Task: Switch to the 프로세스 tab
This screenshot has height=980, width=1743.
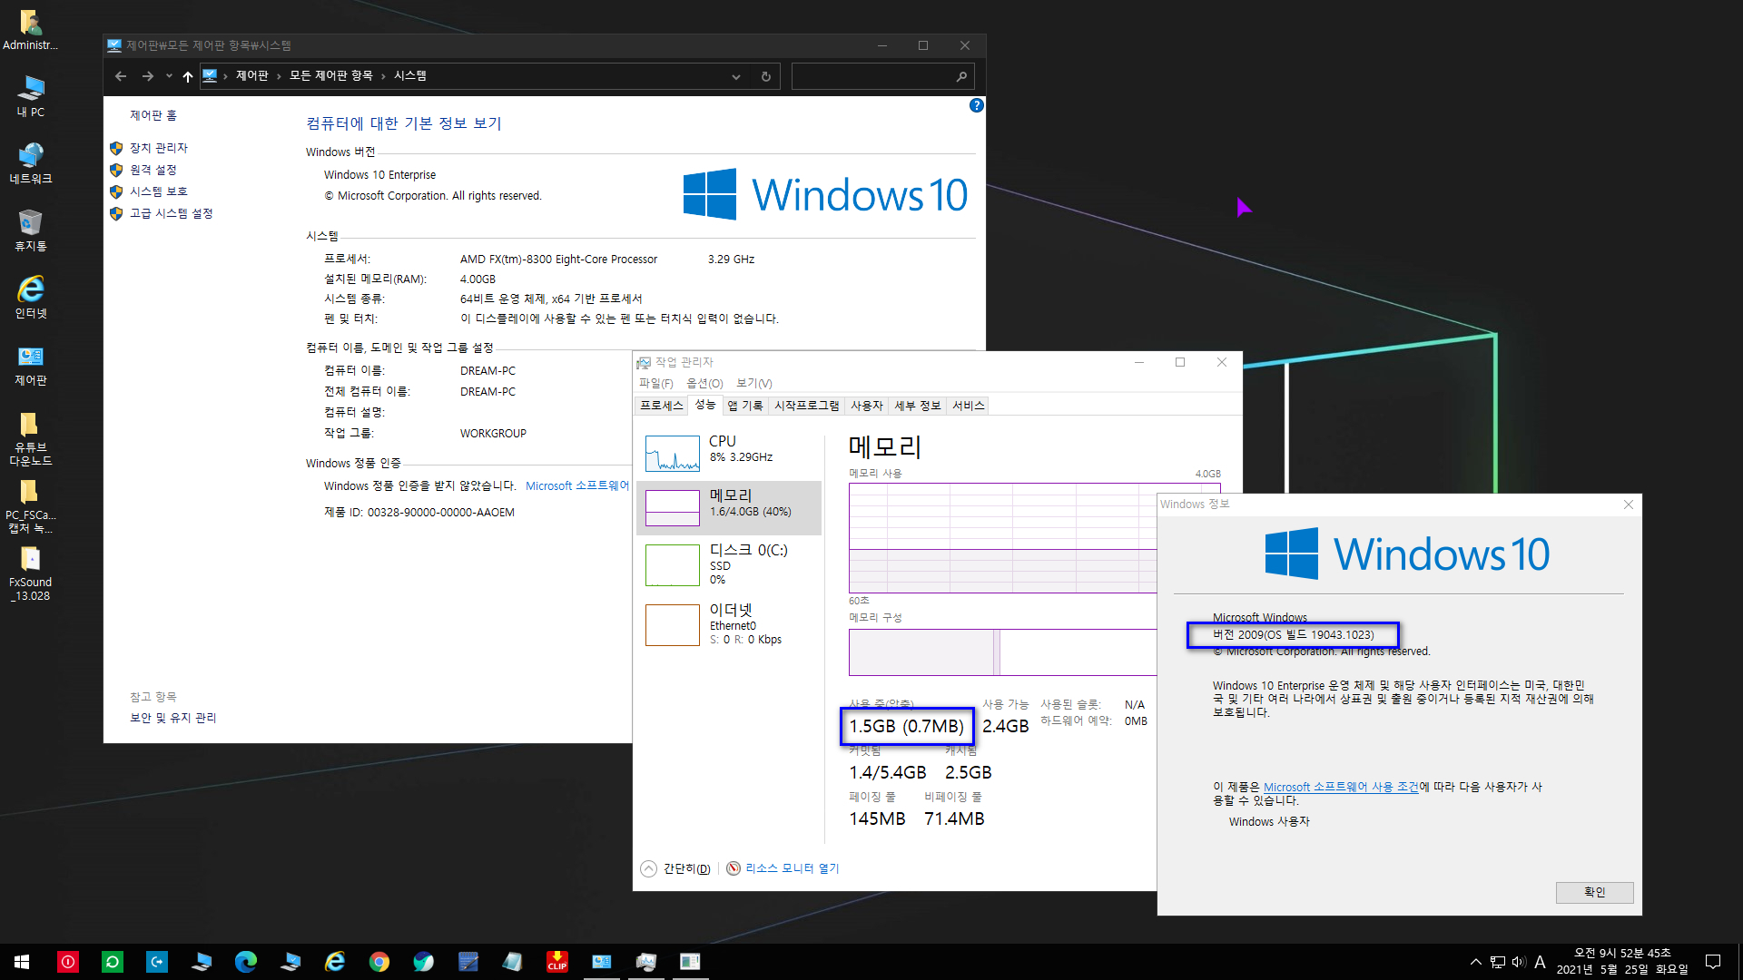Action: [x=661, y=406]
